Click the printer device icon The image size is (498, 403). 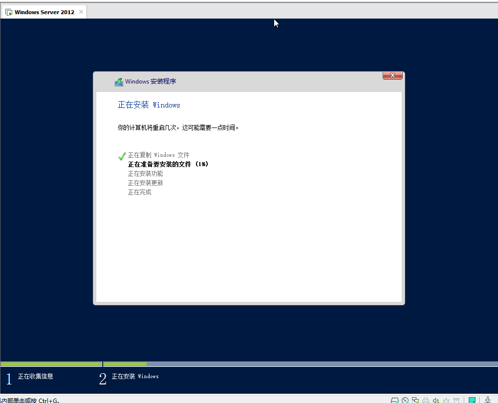pos(426,400)
